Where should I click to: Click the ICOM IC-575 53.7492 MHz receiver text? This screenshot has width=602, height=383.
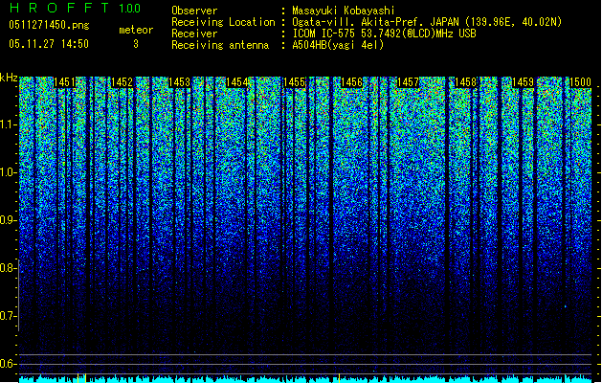[385, 34]
